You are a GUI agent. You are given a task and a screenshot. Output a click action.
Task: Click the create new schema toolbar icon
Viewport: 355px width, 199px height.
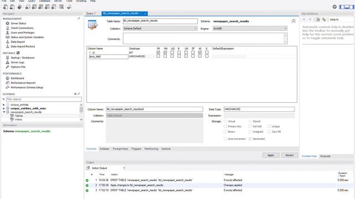pyautogui.click(x=28, y=7)
